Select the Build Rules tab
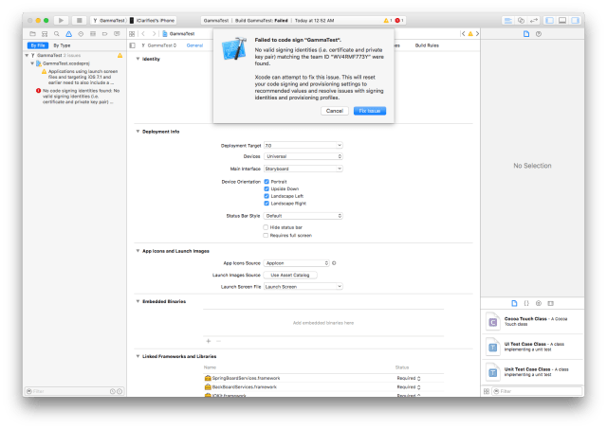 (x=427, y=45)
